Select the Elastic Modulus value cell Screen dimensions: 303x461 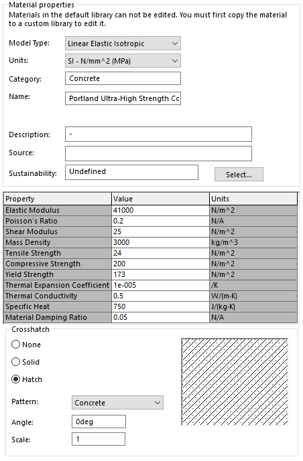(160, 210)
